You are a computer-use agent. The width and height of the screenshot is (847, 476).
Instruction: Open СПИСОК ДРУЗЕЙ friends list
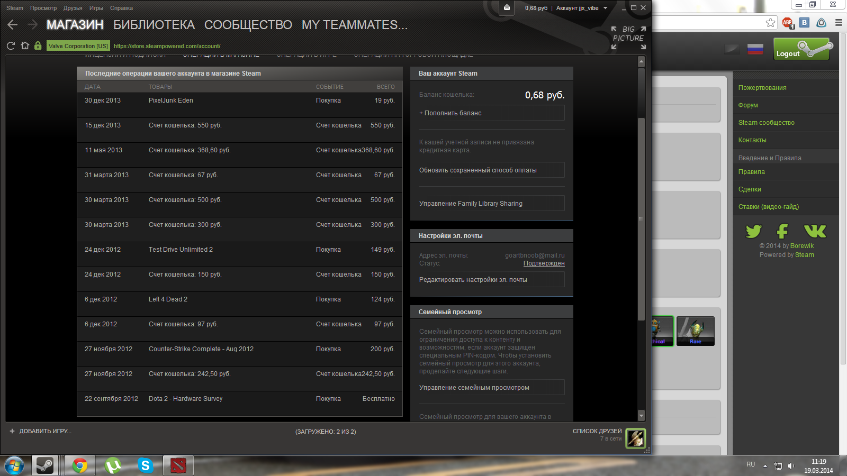click(597, 431)
